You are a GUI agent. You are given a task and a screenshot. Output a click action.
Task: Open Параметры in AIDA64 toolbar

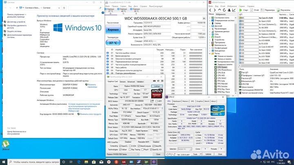268,10
